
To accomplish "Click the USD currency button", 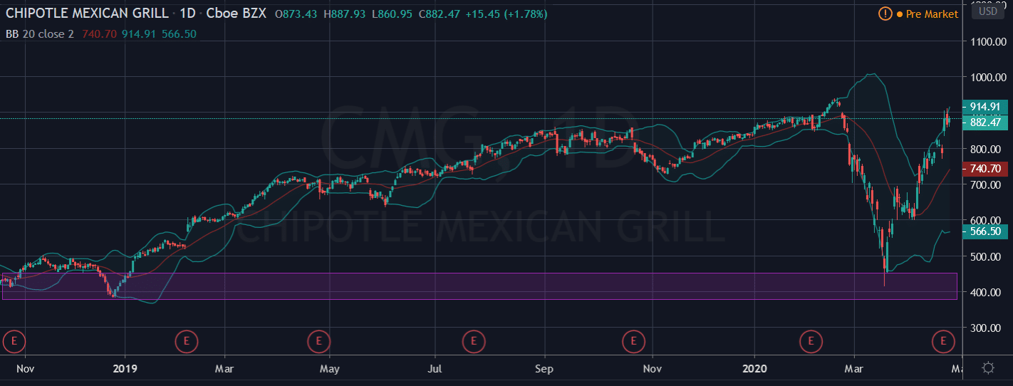I will (x=988, y=11).
